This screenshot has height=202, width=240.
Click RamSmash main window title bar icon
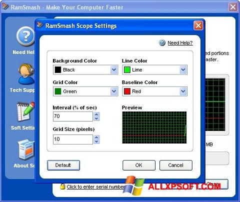coord(5,6)
